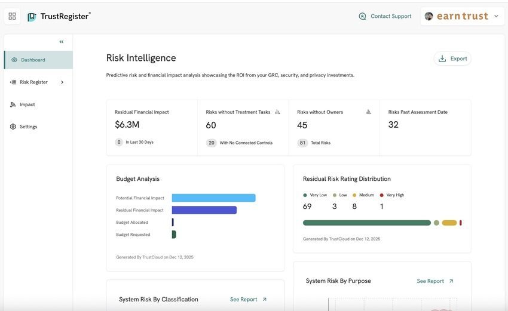Screen dimensions: 508x311
Task: Click Residual Risk Rating Distribution title
Action: click(347, 179)
